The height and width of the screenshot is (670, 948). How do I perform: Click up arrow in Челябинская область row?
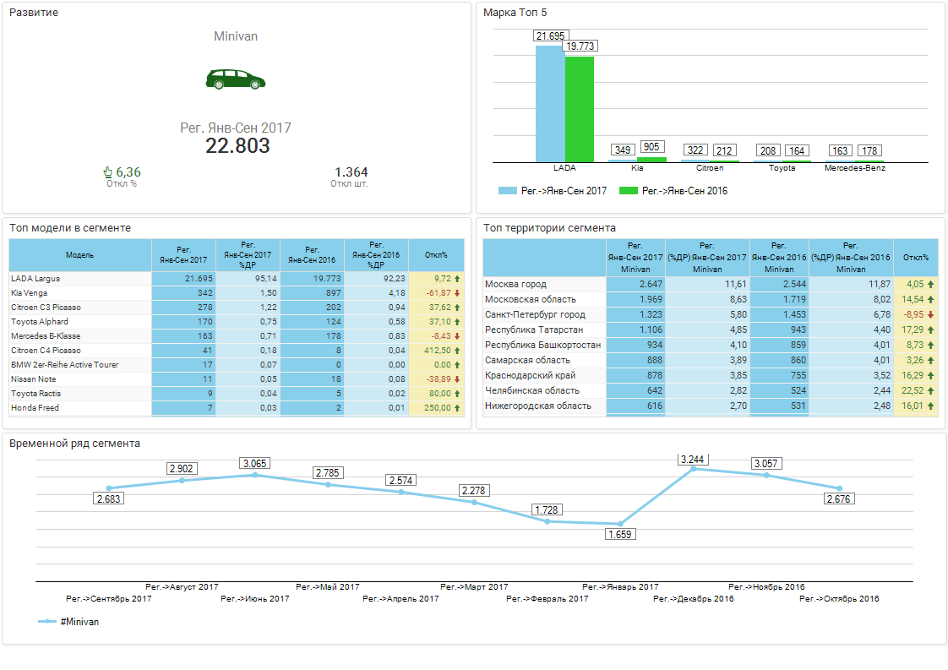930,390
